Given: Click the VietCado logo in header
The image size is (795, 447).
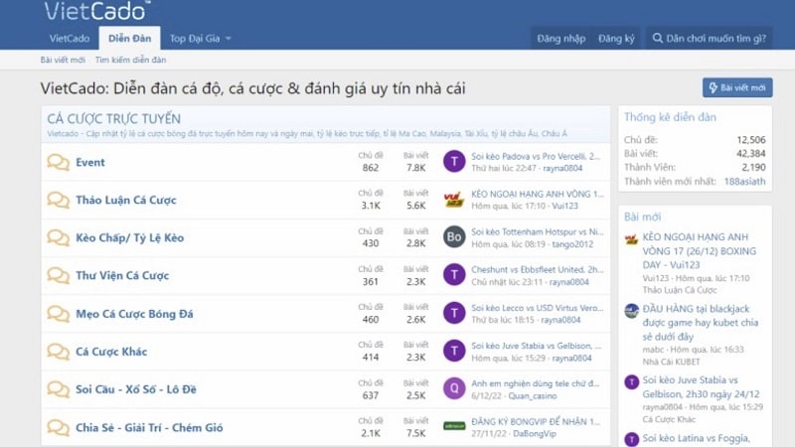Looking at the screenshot, I should 97,11.
